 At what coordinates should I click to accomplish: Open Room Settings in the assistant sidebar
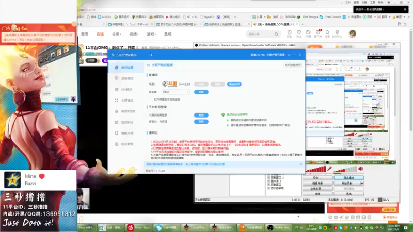pyautogui.click(x=126, y=68)
